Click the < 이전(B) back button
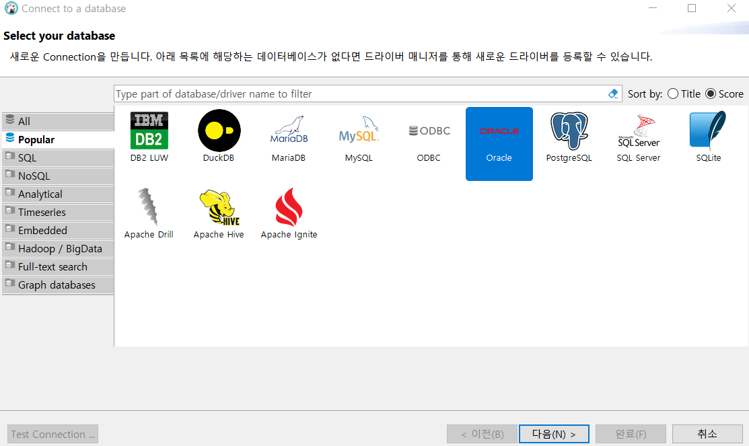Viewport: 749px width, 446px height. [x=482, y=434]
